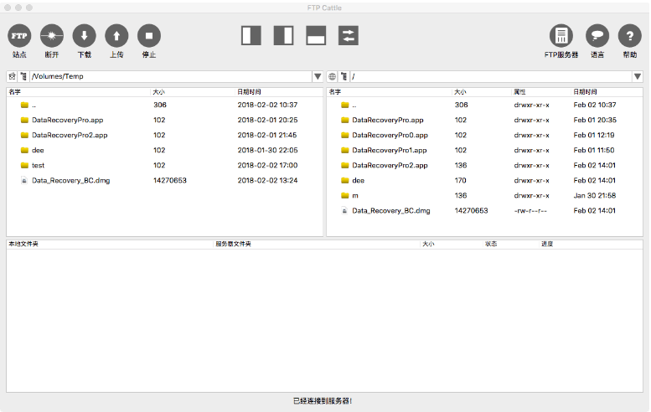Click local size value 14270653
Viewport: 651px width, 412px height.
pyautogui.click(x=170, y=181)
